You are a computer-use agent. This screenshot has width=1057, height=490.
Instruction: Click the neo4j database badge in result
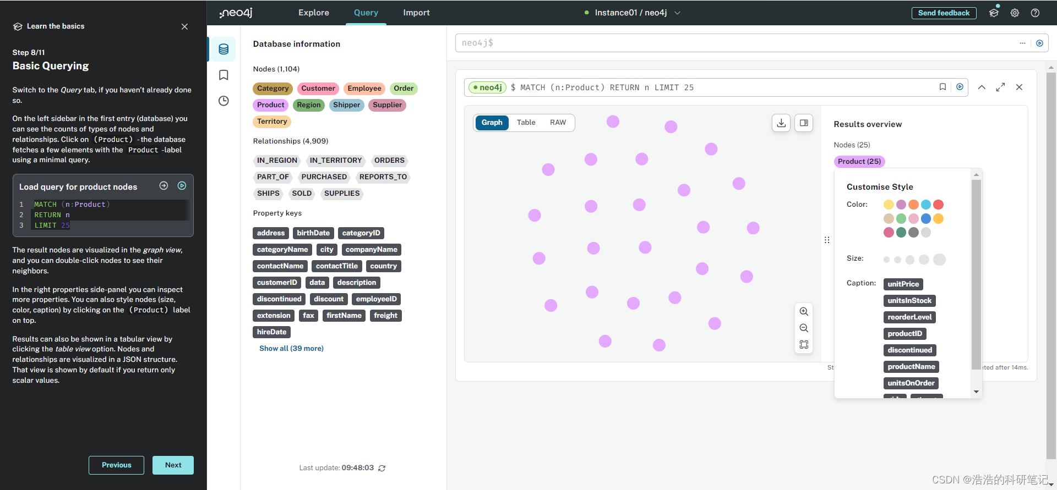pyautogui.click(x=487, y=87)
